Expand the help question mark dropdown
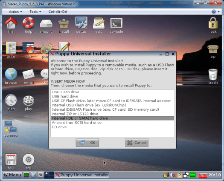The height and width of the screenshot is (181, 224). (218, 11)
